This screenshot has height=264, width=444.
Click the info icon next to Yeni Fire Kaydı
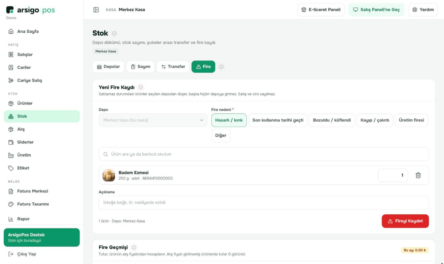coord(141,87)
